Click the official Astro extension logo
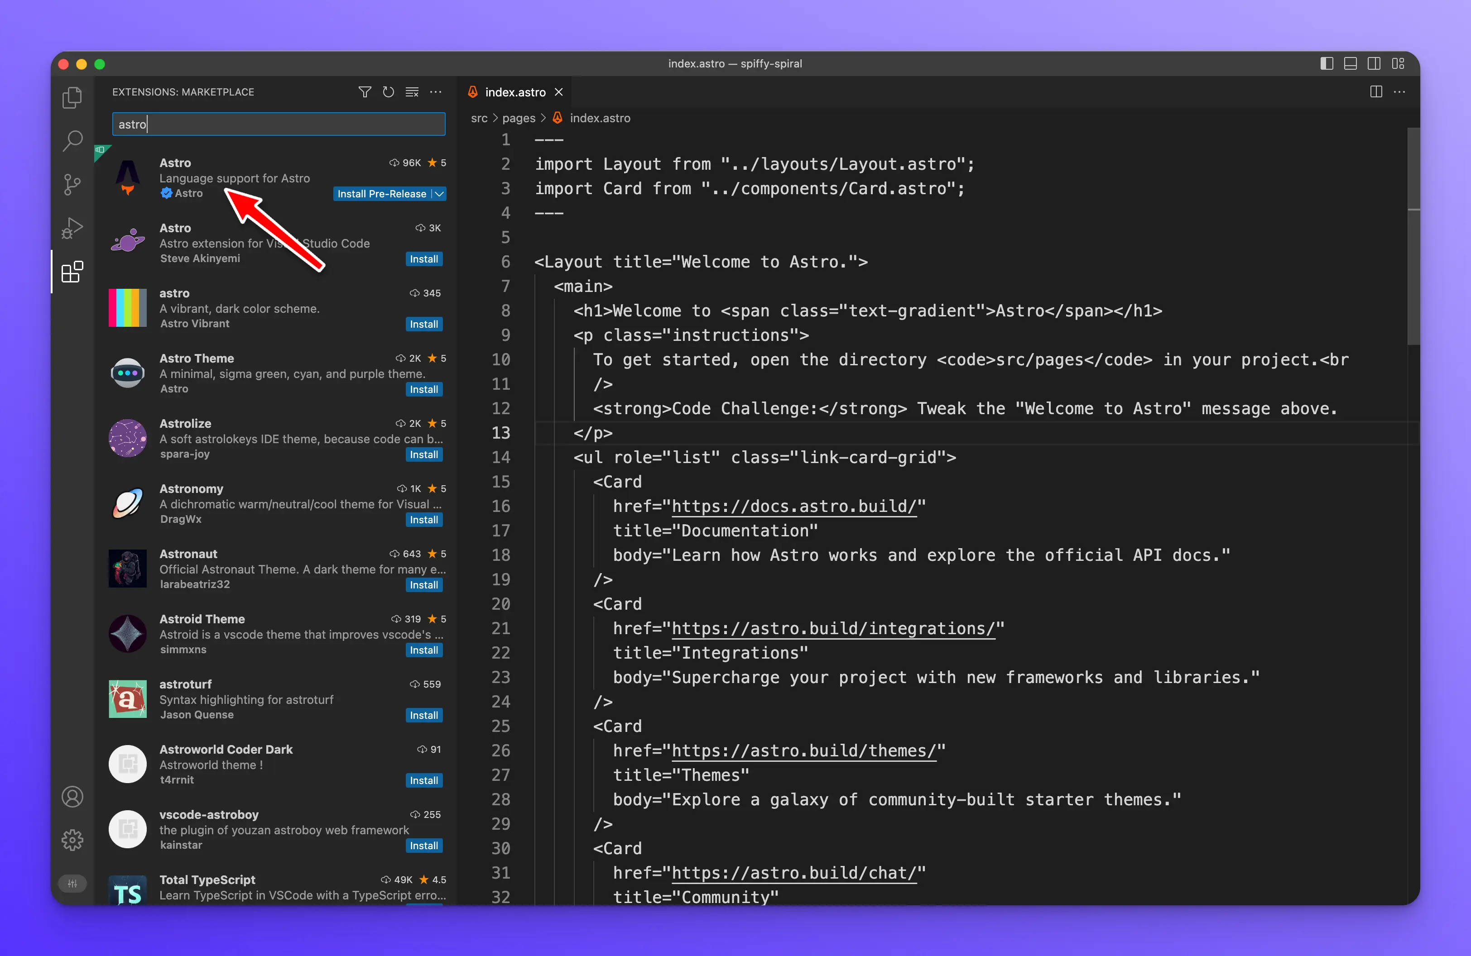Screen dimensions: 1471x956 pos(127,178)
